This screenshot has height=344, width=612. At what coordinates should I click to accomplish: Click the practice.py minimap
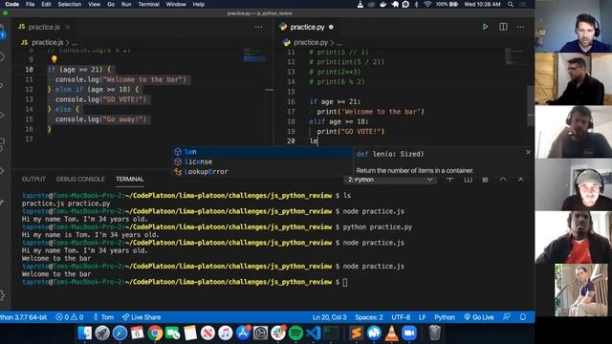pos(514,56)
